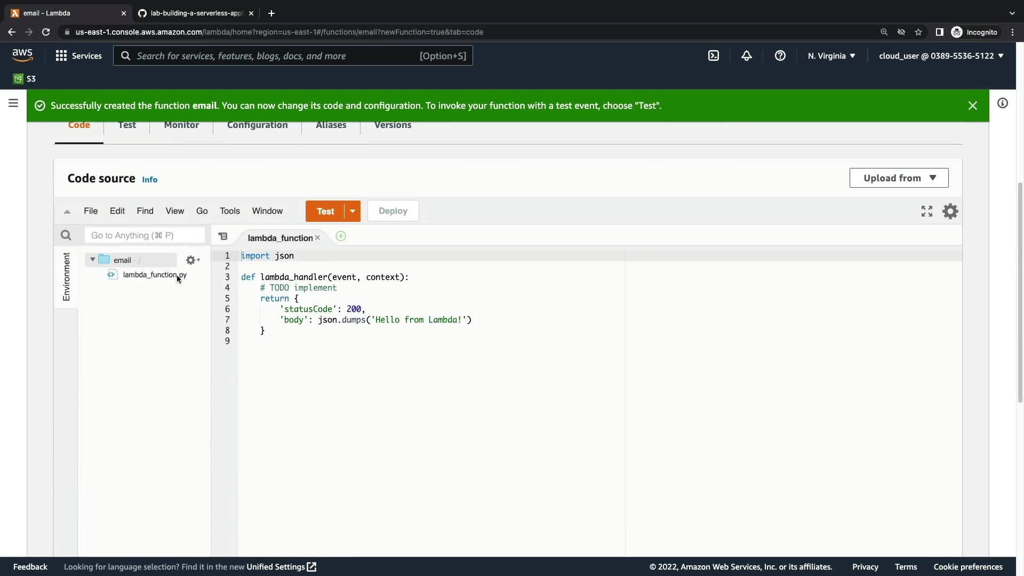The image size is (1024, 576).
Task: Click the editor search magnifier icon
Action: [66, 235]
